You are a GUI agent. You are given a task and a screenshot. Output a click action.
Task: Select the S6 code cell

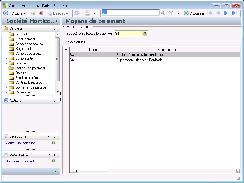93,60
